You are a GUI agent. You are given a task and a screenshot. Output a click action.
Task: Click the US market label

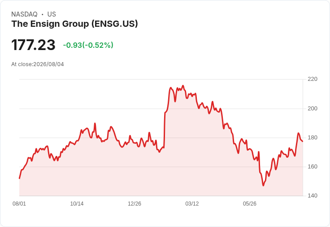(x=52, y=14)
